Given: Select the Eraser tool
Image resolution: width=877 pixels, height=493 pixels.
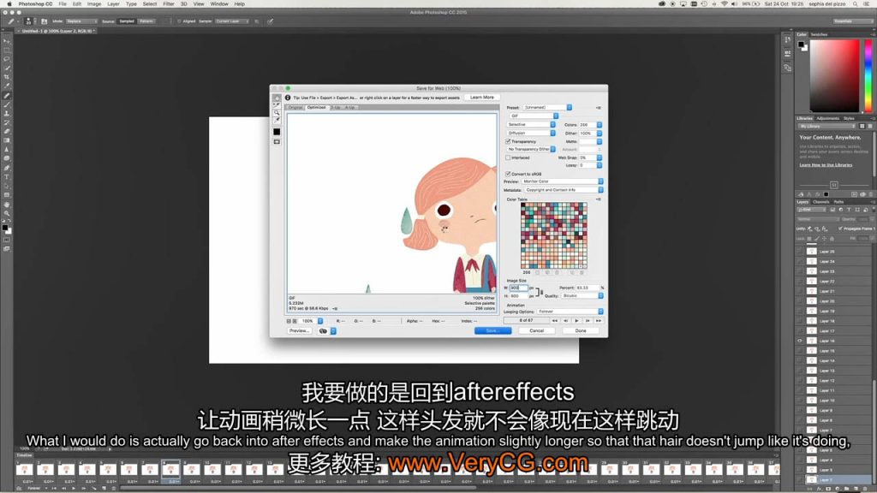Looking at the screenshot, I should [7, 131].
